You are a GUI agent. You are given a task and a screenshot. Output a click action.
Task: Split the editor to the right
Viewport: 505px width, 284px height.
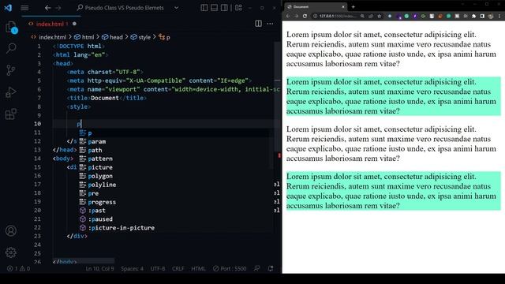coord(258,24)
